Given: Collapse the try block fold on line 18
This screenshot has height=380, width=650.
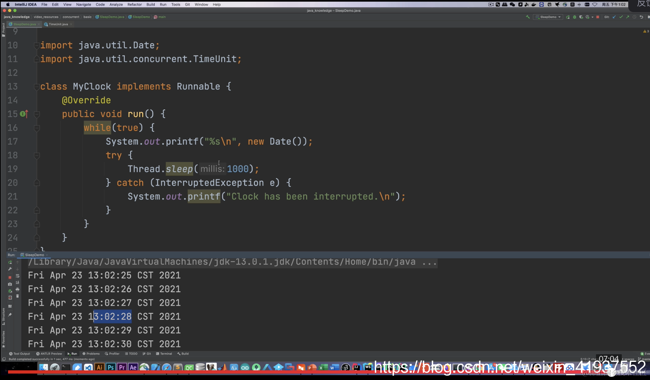Looking at the screenshot, I should coord(37,155).
